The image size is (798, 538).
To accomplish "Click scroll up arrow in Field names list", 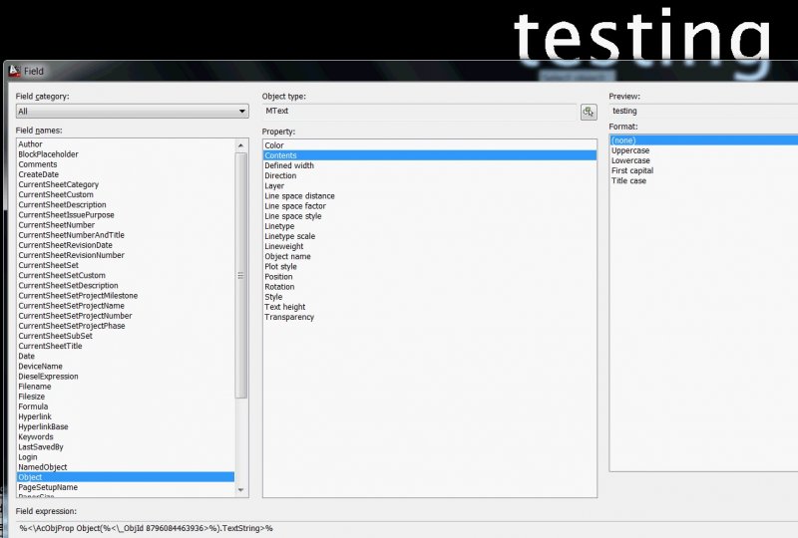I will [x=241, y=145].
